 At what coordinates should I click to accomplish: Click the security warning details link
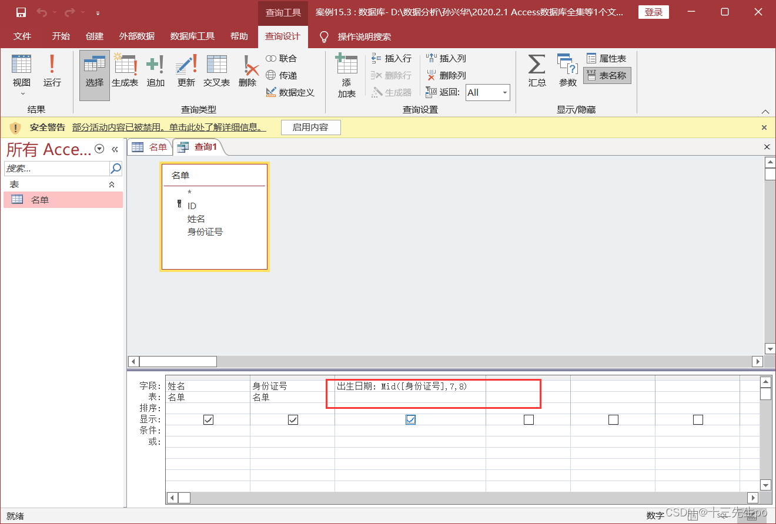point(169,127)
